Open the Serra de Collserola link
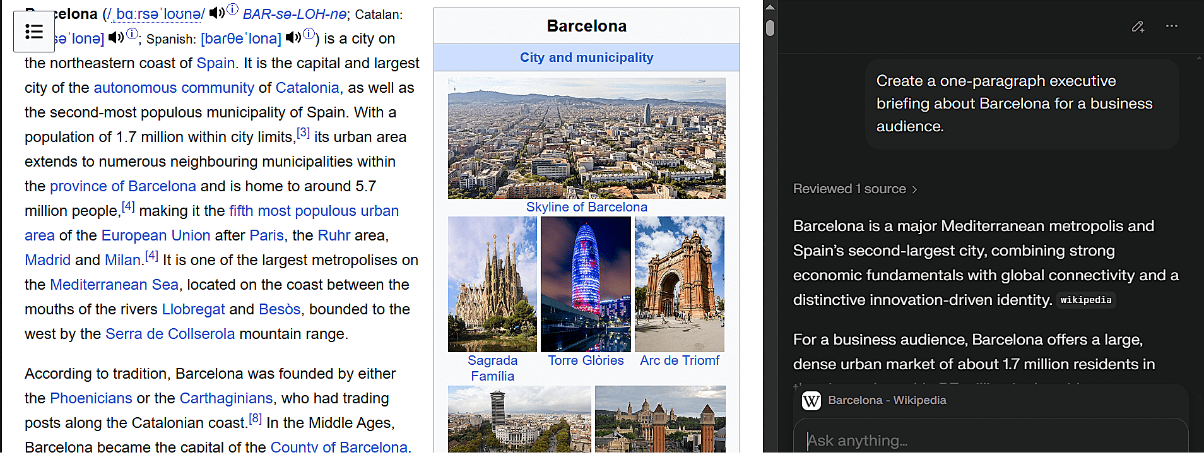This screenshot has width=1204, height=462. point(170,334)
